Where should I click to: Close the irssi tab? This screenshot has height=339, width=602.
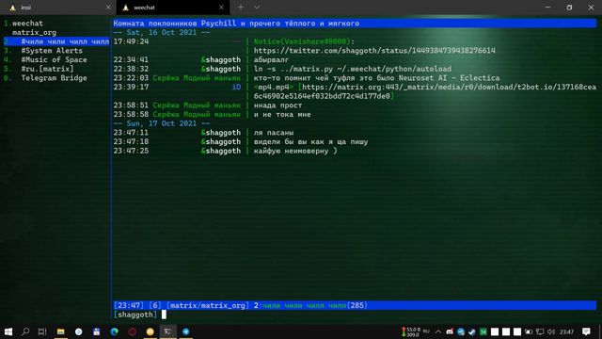(x=108, y=8)
